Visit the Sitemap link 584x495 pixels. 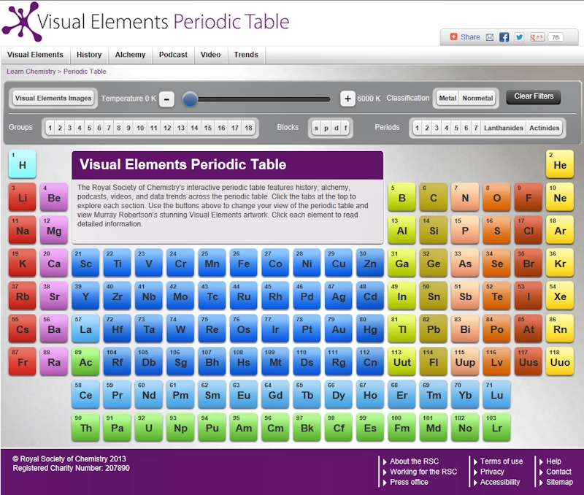point(559,482)
